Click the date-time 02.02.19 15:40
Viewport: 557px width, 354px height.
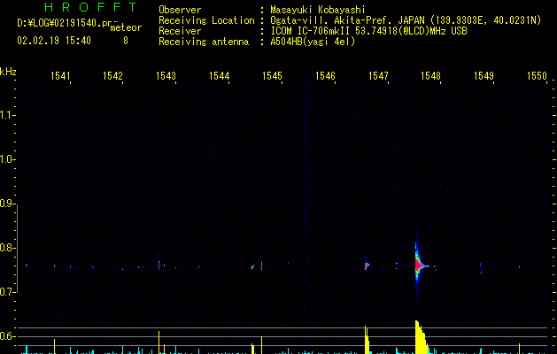(x=54, y=41)
